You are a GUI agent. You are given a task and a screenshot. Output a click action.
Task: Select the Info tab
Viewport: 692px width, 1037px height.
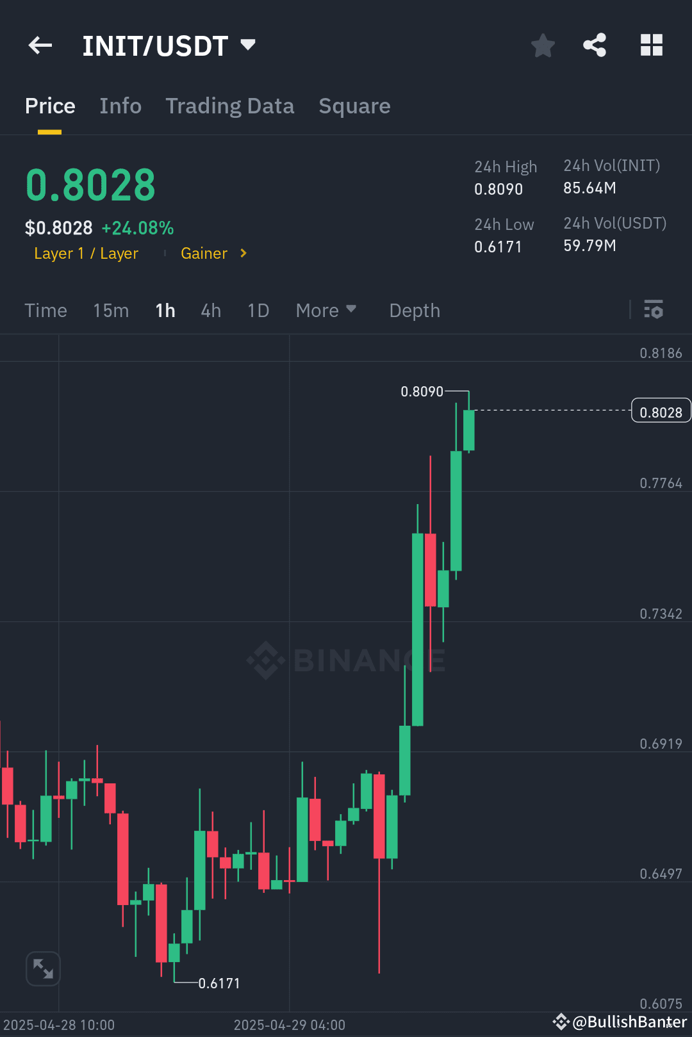[x=120, y=106]
